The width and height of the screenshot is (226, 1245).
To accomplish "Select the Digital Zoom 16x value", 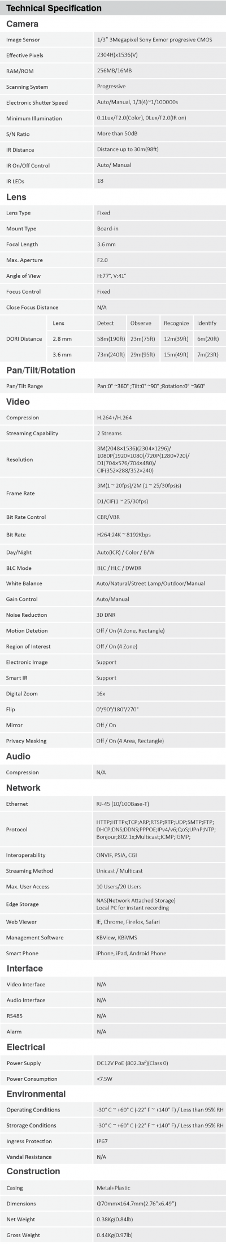I will click(101, 694).
